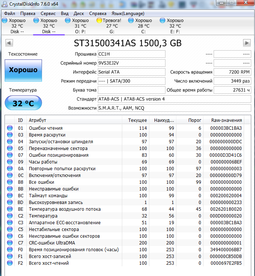Sort table by Текущее column header

click(x=136, y=120)
